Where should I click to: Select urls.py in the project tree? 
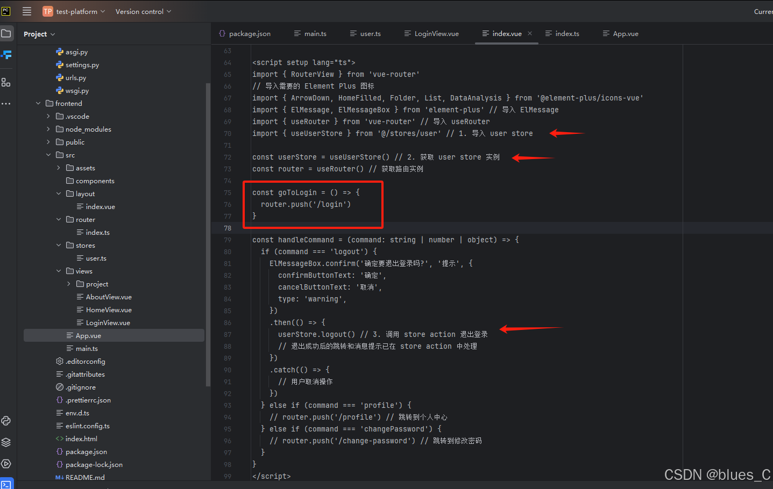pos(71,77)
